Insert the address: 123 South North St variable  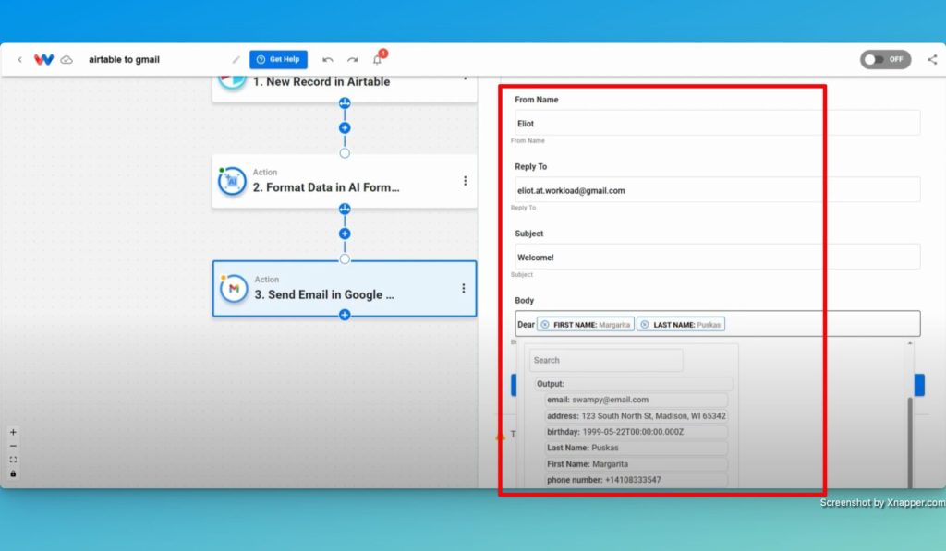click(x=636, y=416)
